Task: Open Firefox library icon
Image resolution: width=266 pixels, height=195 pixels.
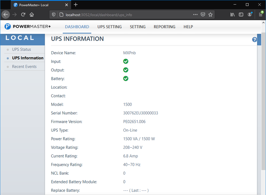Action: pos(233,15)
